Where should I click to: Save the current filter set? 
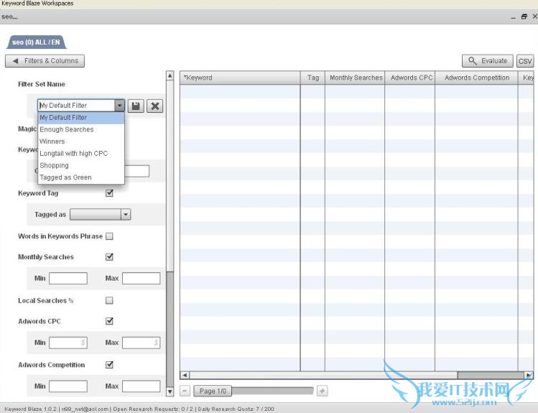coord(136,106)
